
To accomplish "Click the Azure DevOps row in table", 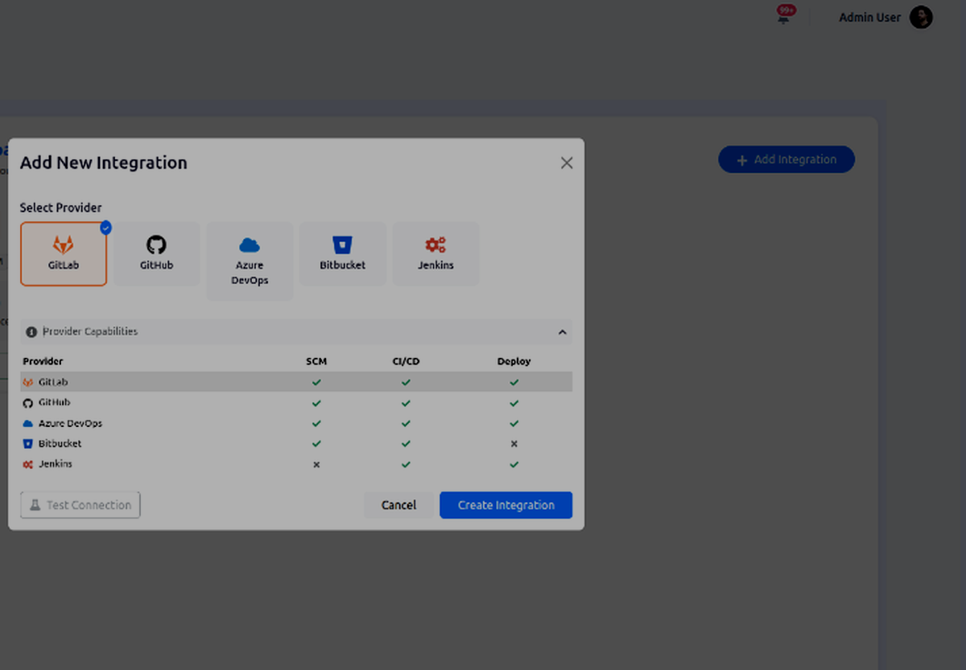I will [x=296, y=423].
